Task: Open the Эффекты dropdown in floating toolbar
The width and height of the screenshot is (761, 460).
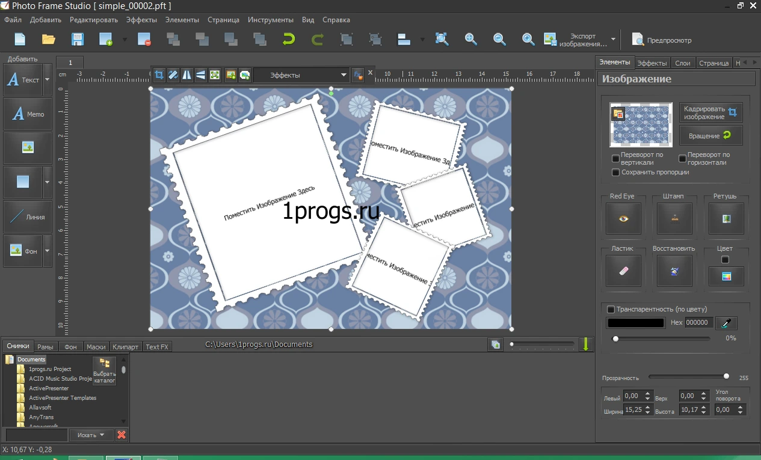Action: tap(301, 75)
